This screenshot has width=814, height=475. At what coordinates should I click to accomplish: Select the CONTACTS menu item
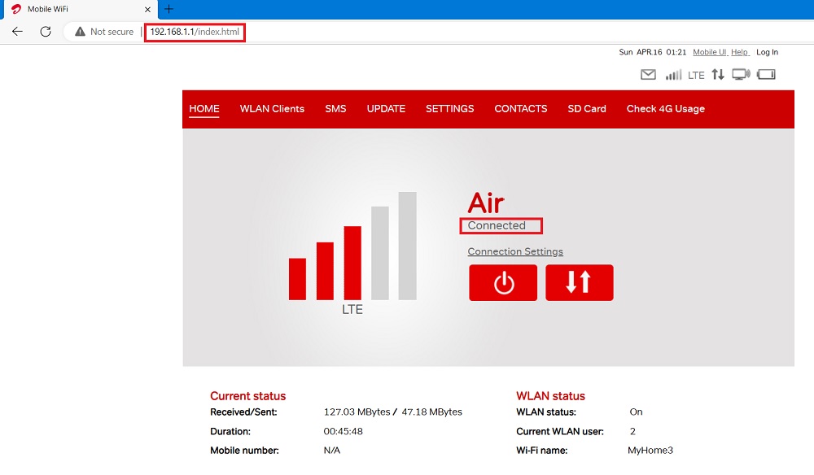(x=520, y=108)
